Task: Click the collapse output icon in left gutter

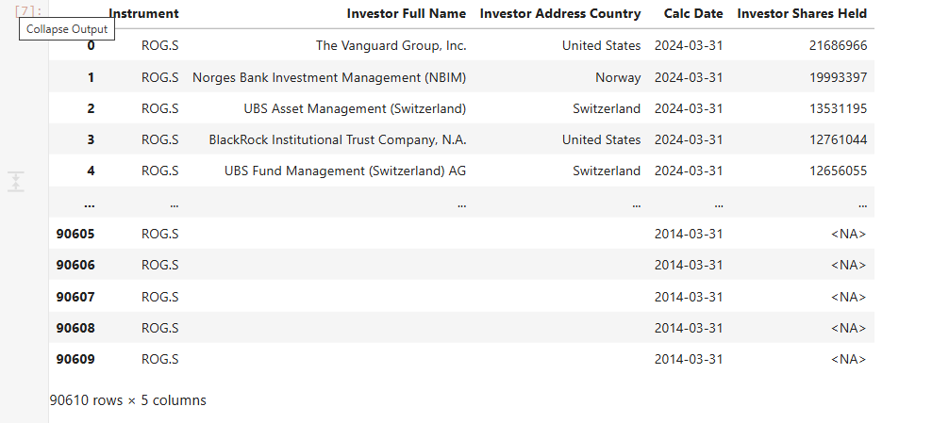Action: 15,182
